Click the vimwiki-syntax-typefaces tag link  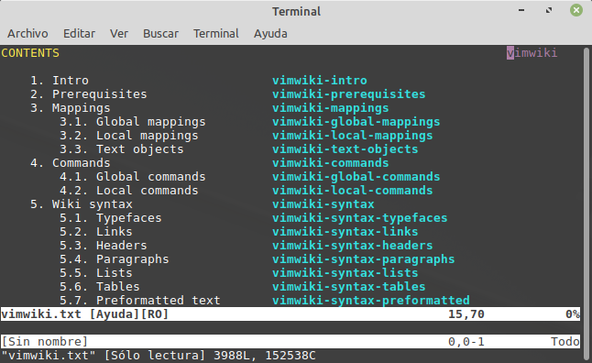point(359,218)
